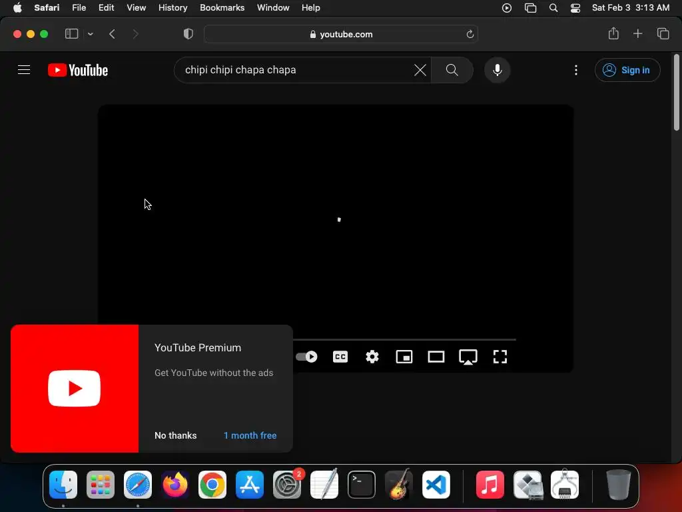This screenshot has height=512, width=682.
Task: Open AirPlay from the player
Action: [468, 357]
